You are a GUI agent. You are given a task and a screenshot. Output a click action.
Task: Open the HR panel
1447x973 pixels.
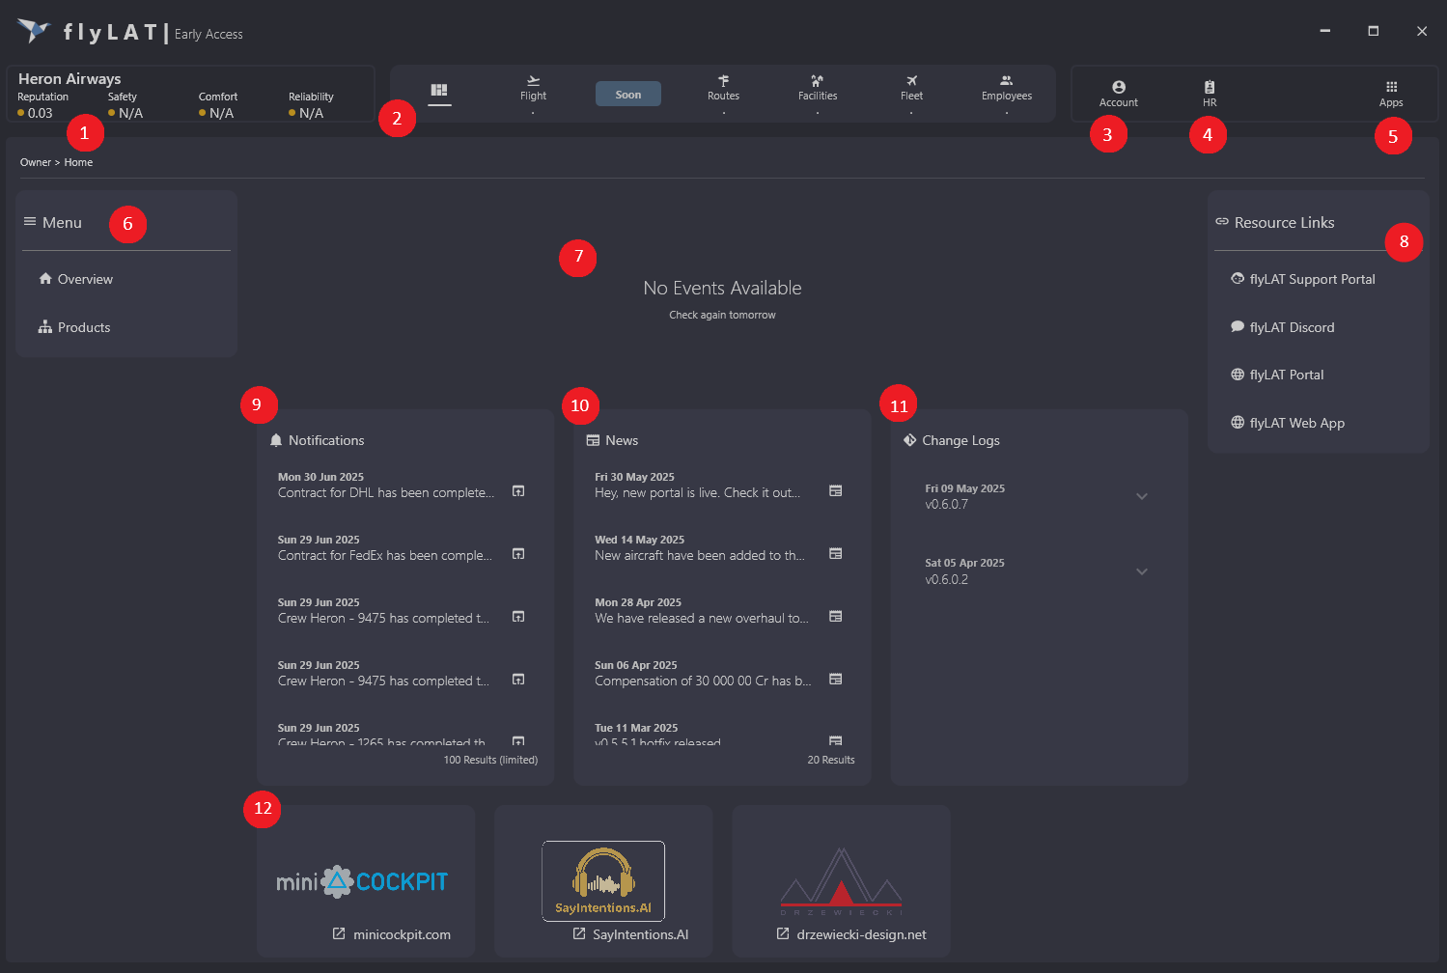pyautogui.click(x=1209, y=94)
